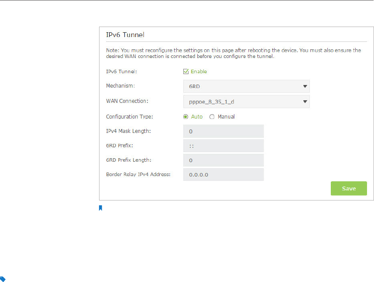Expand the WAN Connection dropdown

pos(246,102)
